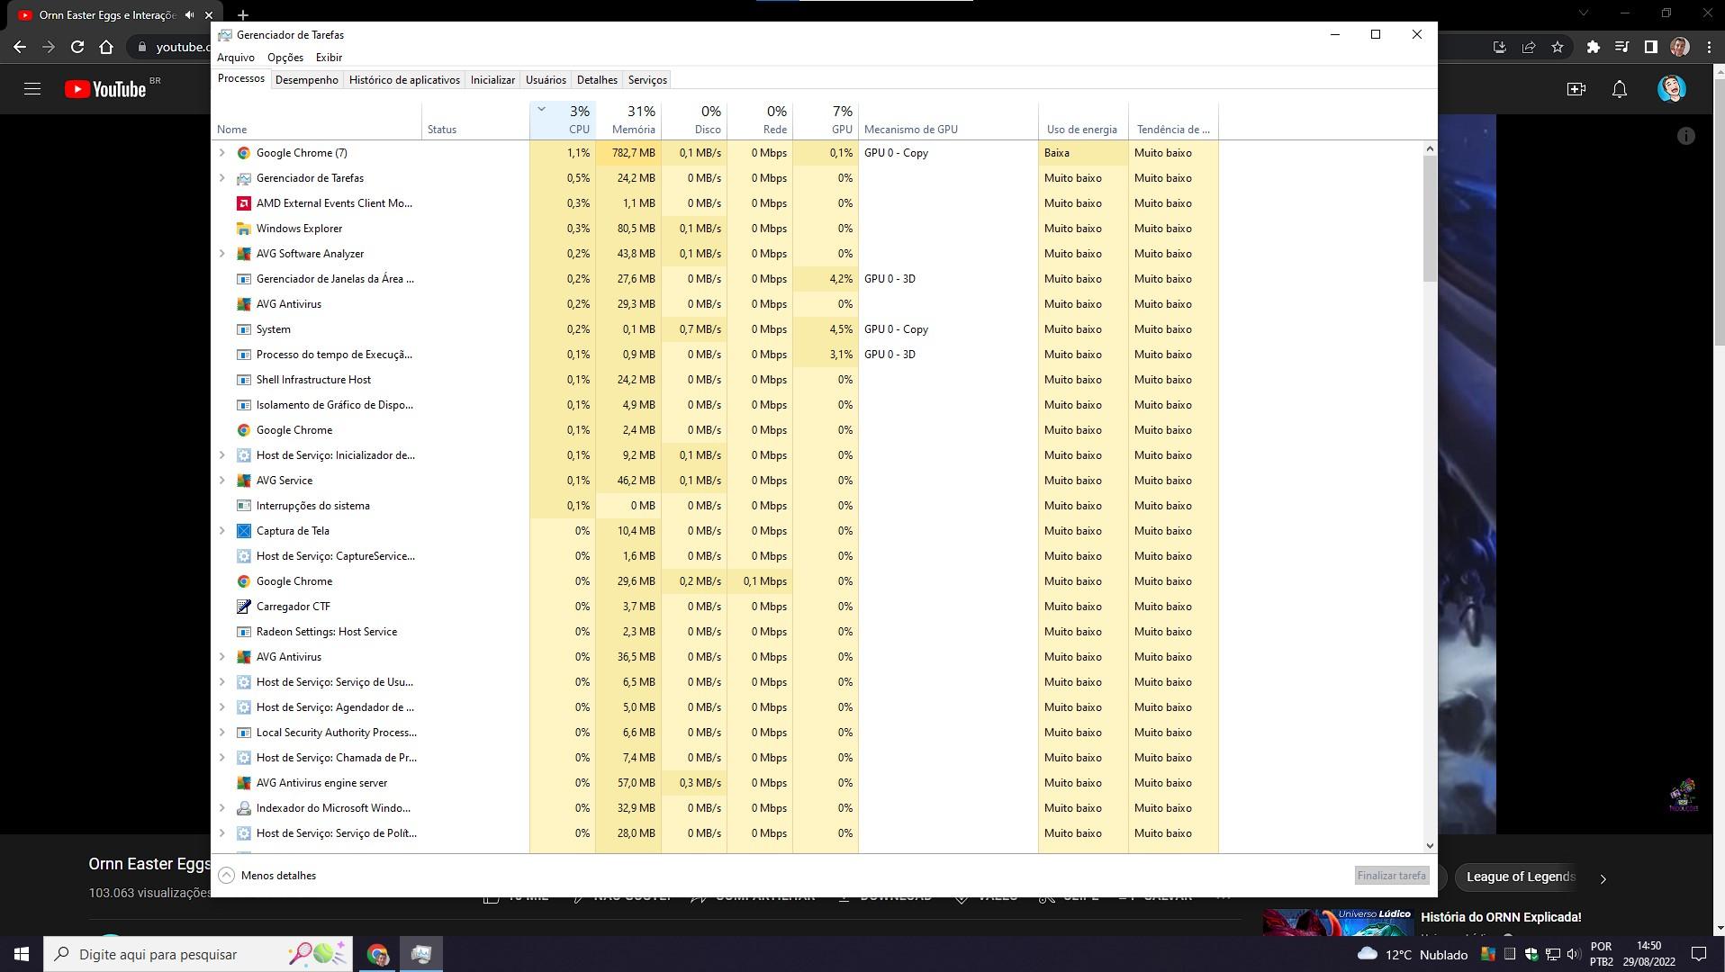Expand Host de Serviço: Inicializador process
1725x972 pixels.
click(222, 455)
